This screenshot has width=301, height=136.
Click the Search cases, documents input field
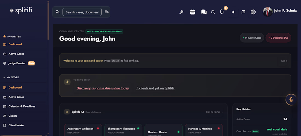(82, 12)
